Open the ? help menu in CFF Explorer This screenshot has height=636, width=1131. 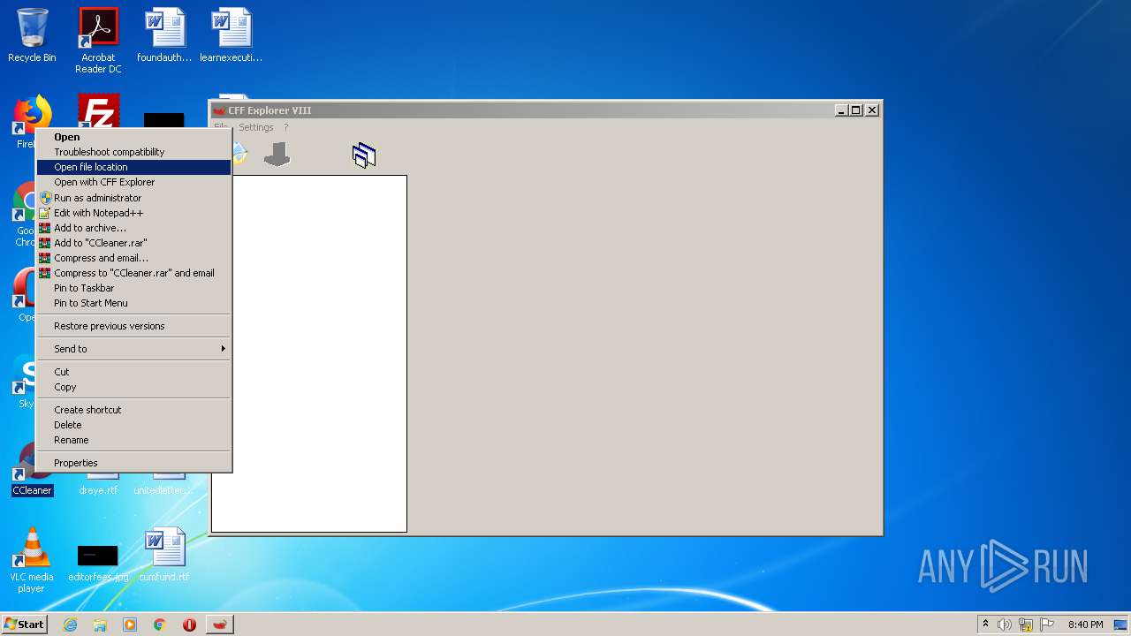[285, 127]
